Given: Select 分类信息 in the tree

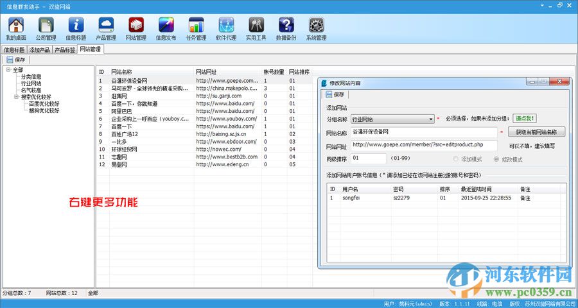Looking at the screenshot, I should pyautogui.click(x=31, y=76).
